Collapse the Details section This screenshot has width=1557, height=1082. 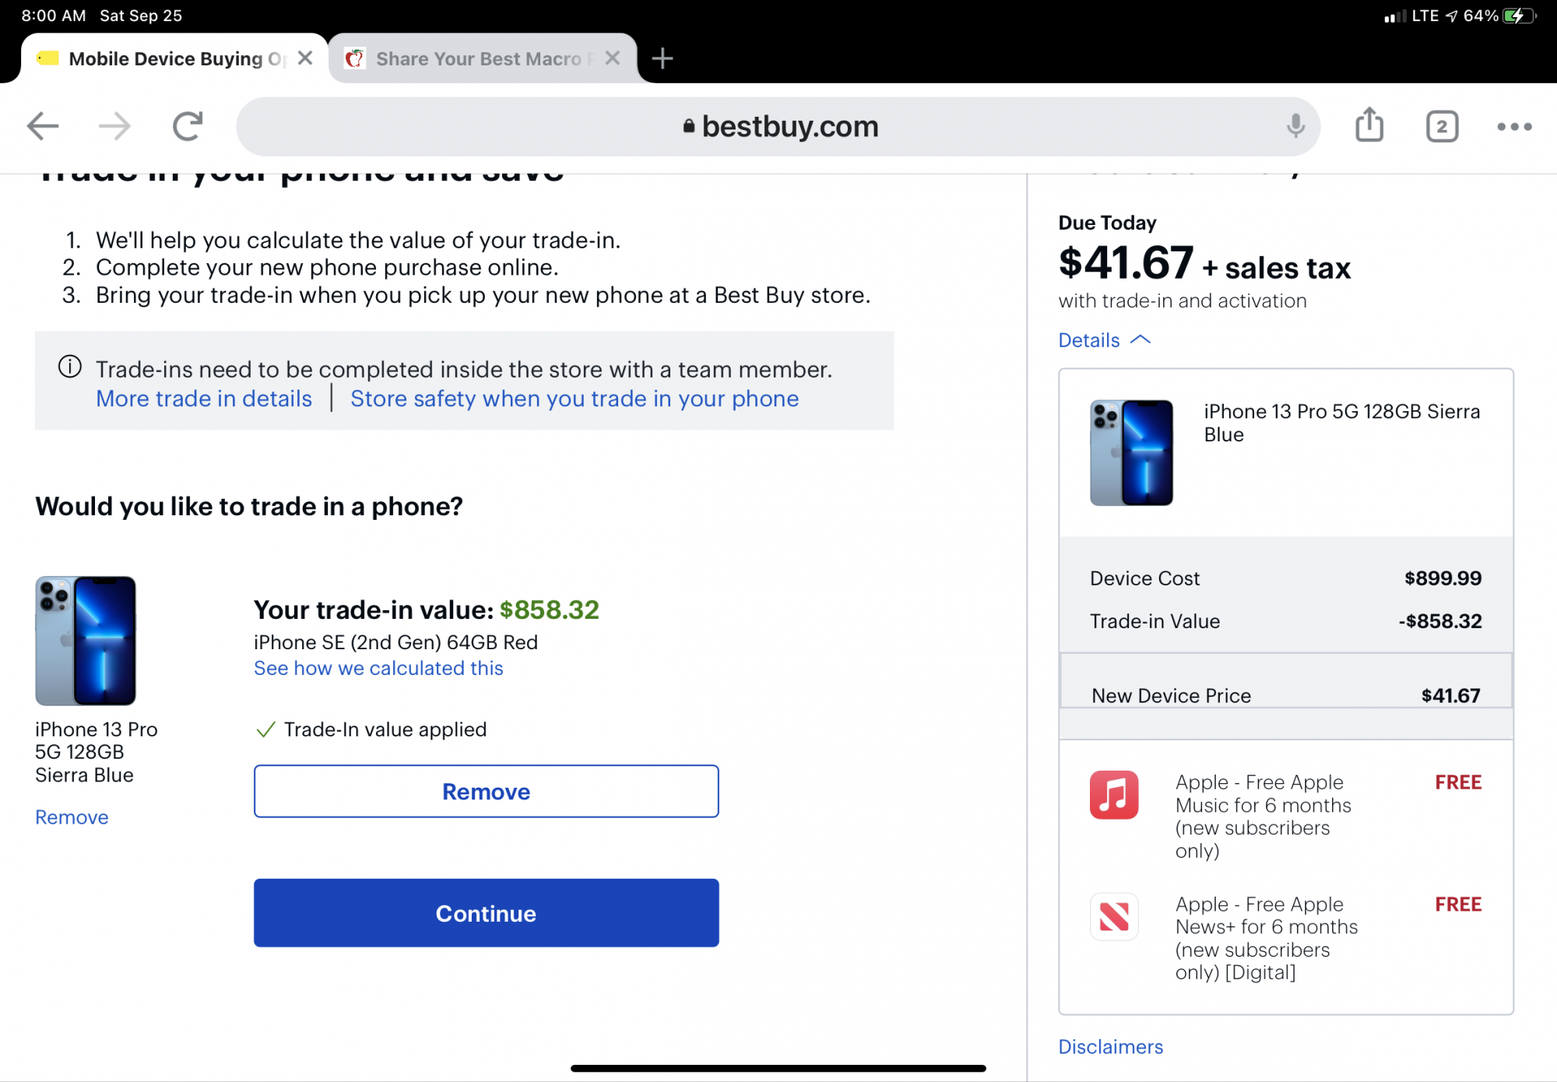point(1104,340)
